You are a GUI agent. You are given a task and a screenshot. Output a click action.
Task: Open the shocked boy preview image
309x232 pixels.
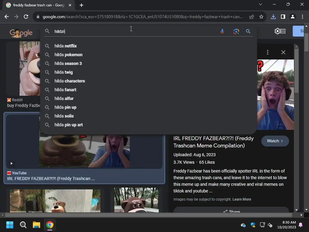point(275,95)
